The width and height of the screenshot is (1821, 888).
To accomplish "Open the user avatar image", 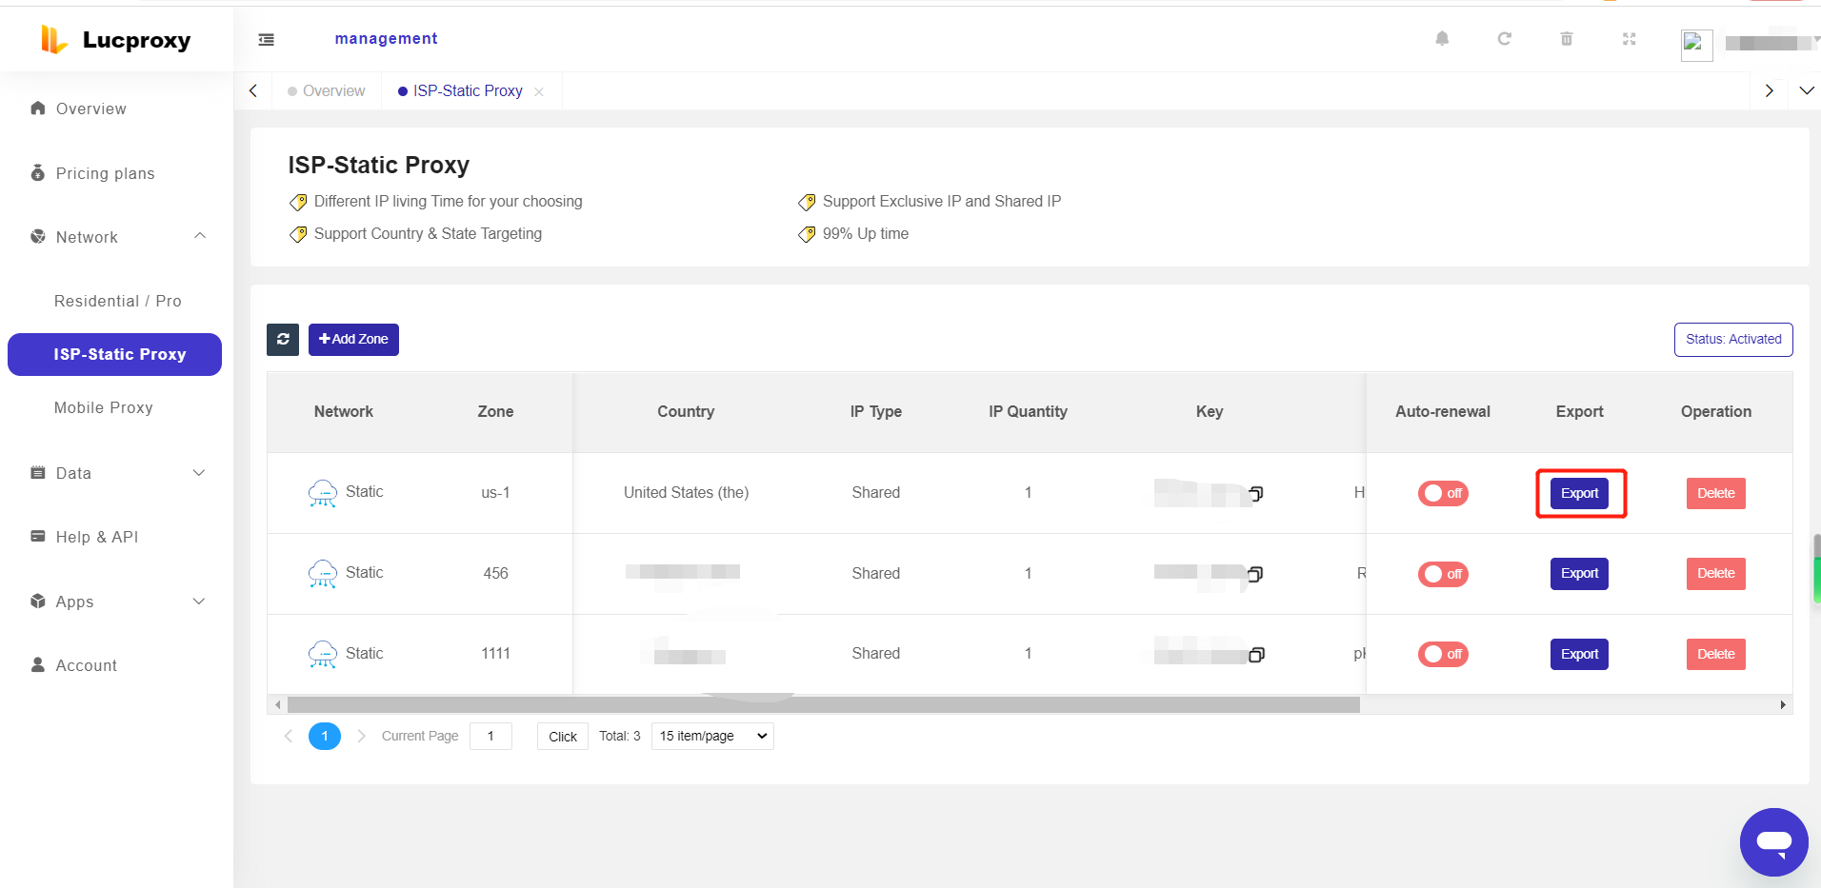I will pyautogui.click(x=1696, y=45).
